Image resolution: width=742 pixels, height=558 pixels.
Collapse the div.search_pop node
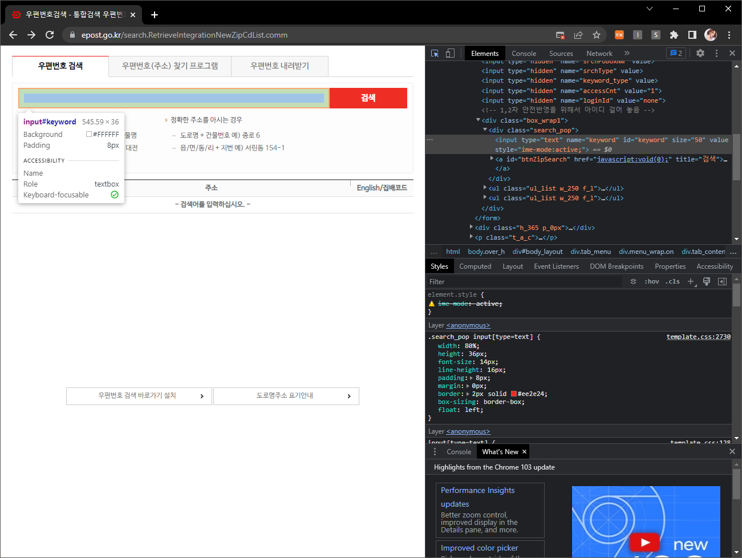pyautogui.click(x=485, y=130)
